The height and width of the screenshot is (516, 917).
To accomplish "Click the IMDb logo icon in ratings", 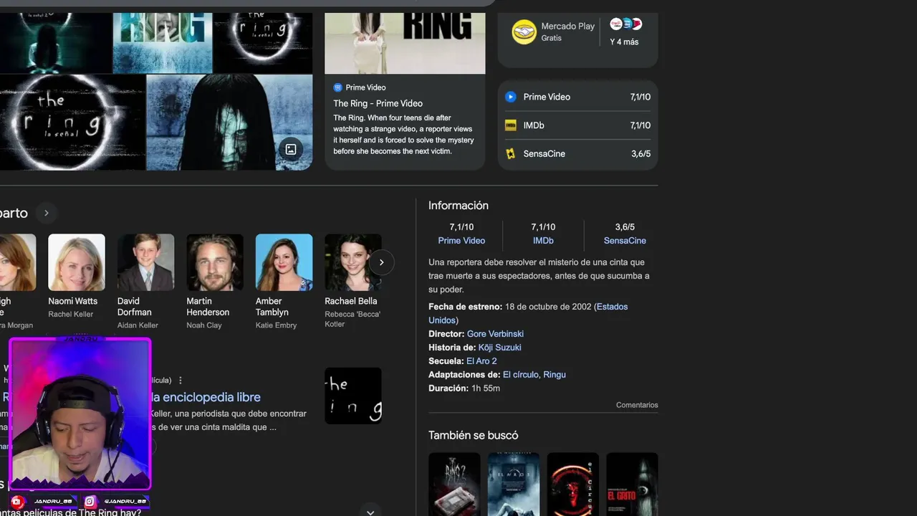I will click(511, 125).
